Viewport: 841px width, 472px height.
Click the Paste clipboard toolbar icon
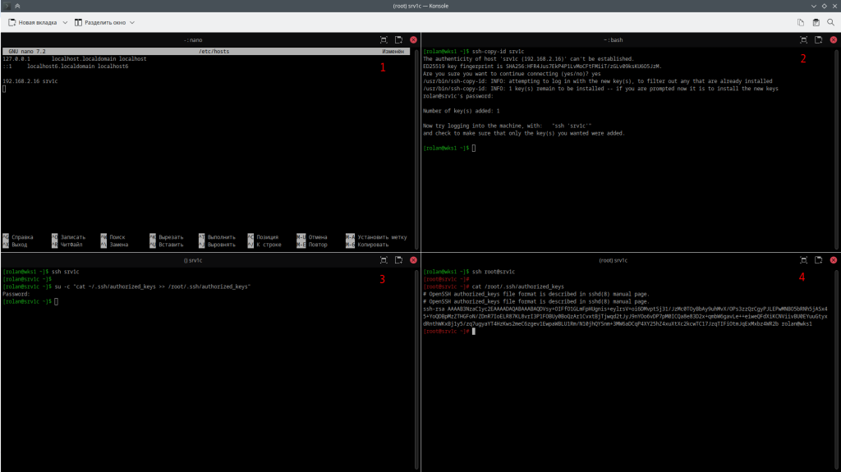pyautogui.click(x=816, y=22)
